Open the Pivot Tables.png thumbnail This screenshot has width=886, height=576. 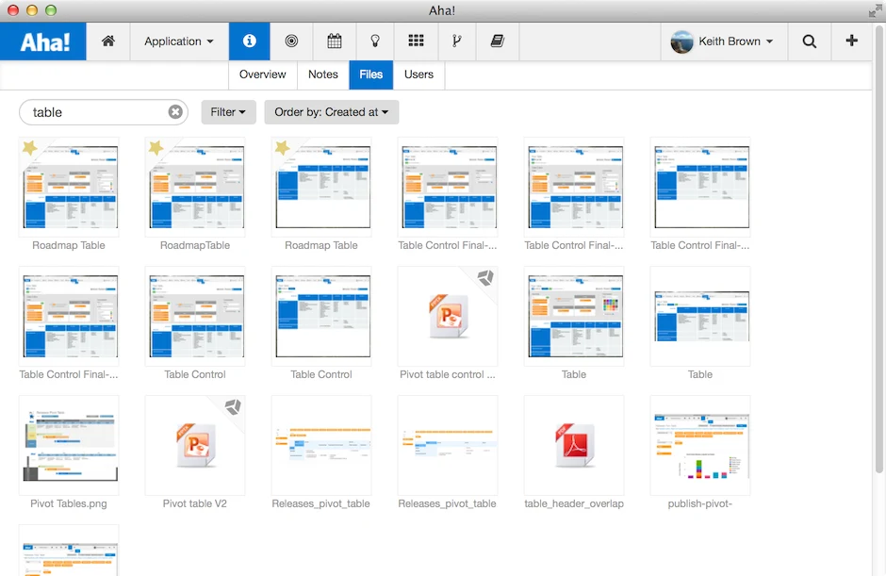tap(69, 445)
